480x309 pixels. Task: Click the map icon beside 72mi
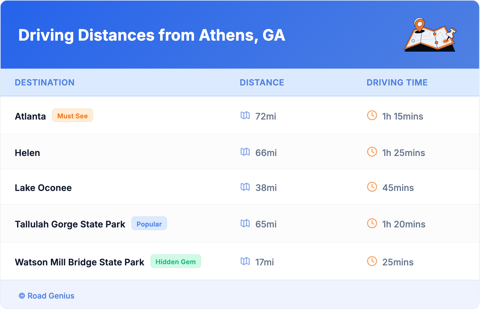(245, 115)
